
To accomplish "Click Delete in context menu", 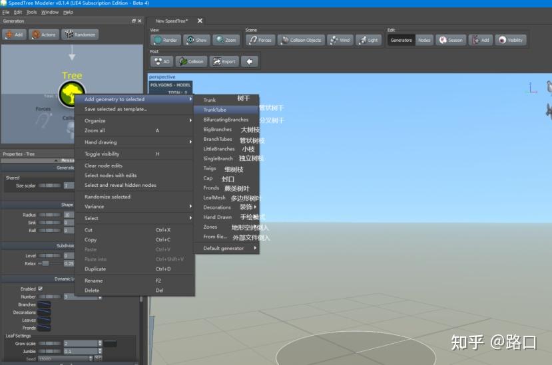I will pyautogui.click(x=134, y=290).
